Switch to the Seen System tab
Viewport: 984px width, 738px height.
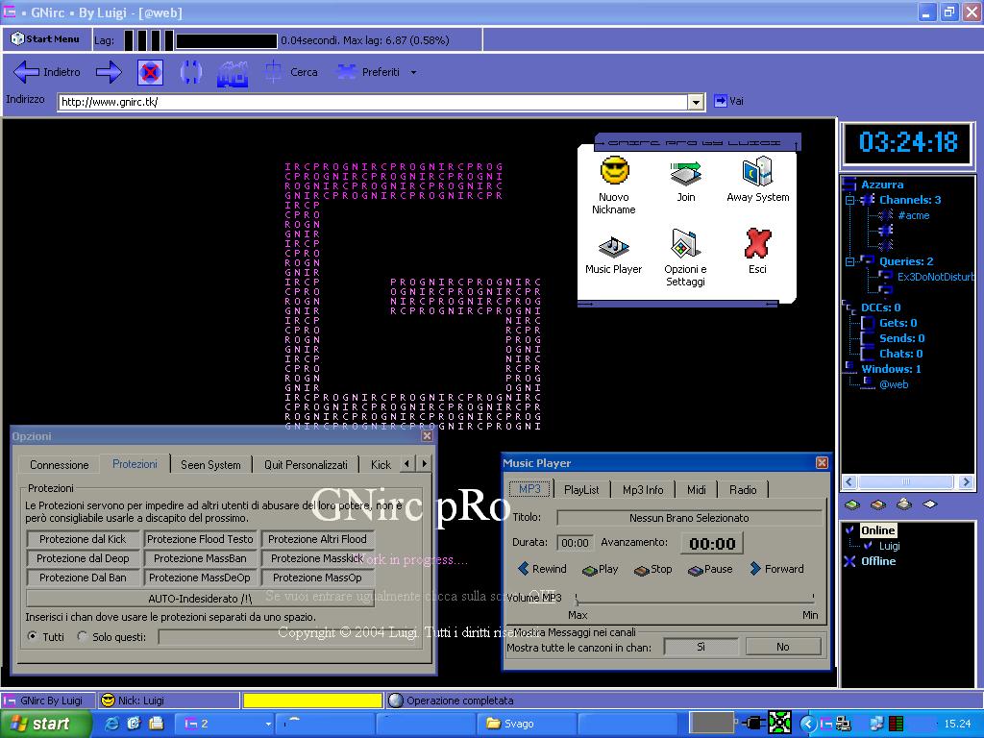(x=210, y=464)
